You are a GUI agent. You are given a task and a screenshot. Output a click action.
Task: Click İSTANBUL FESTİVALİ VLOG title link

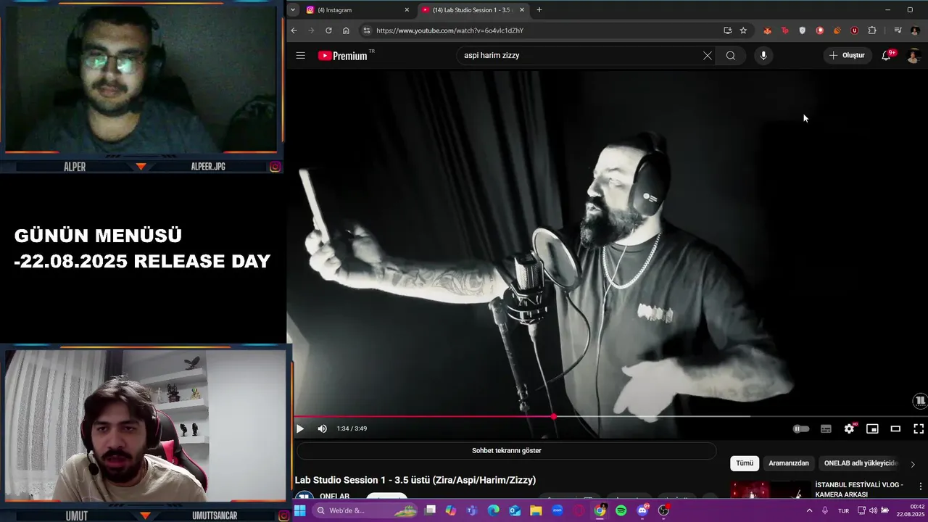tap(859, 489)
